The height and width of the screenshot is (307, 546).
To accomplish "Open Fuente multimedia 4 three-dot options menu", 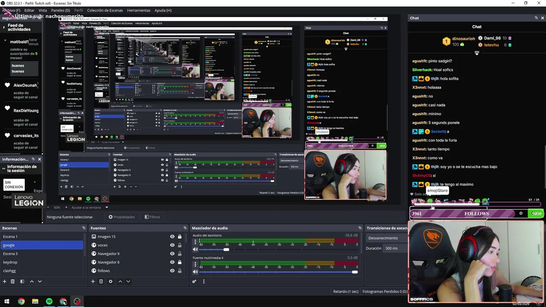I will tap(195, 264).
